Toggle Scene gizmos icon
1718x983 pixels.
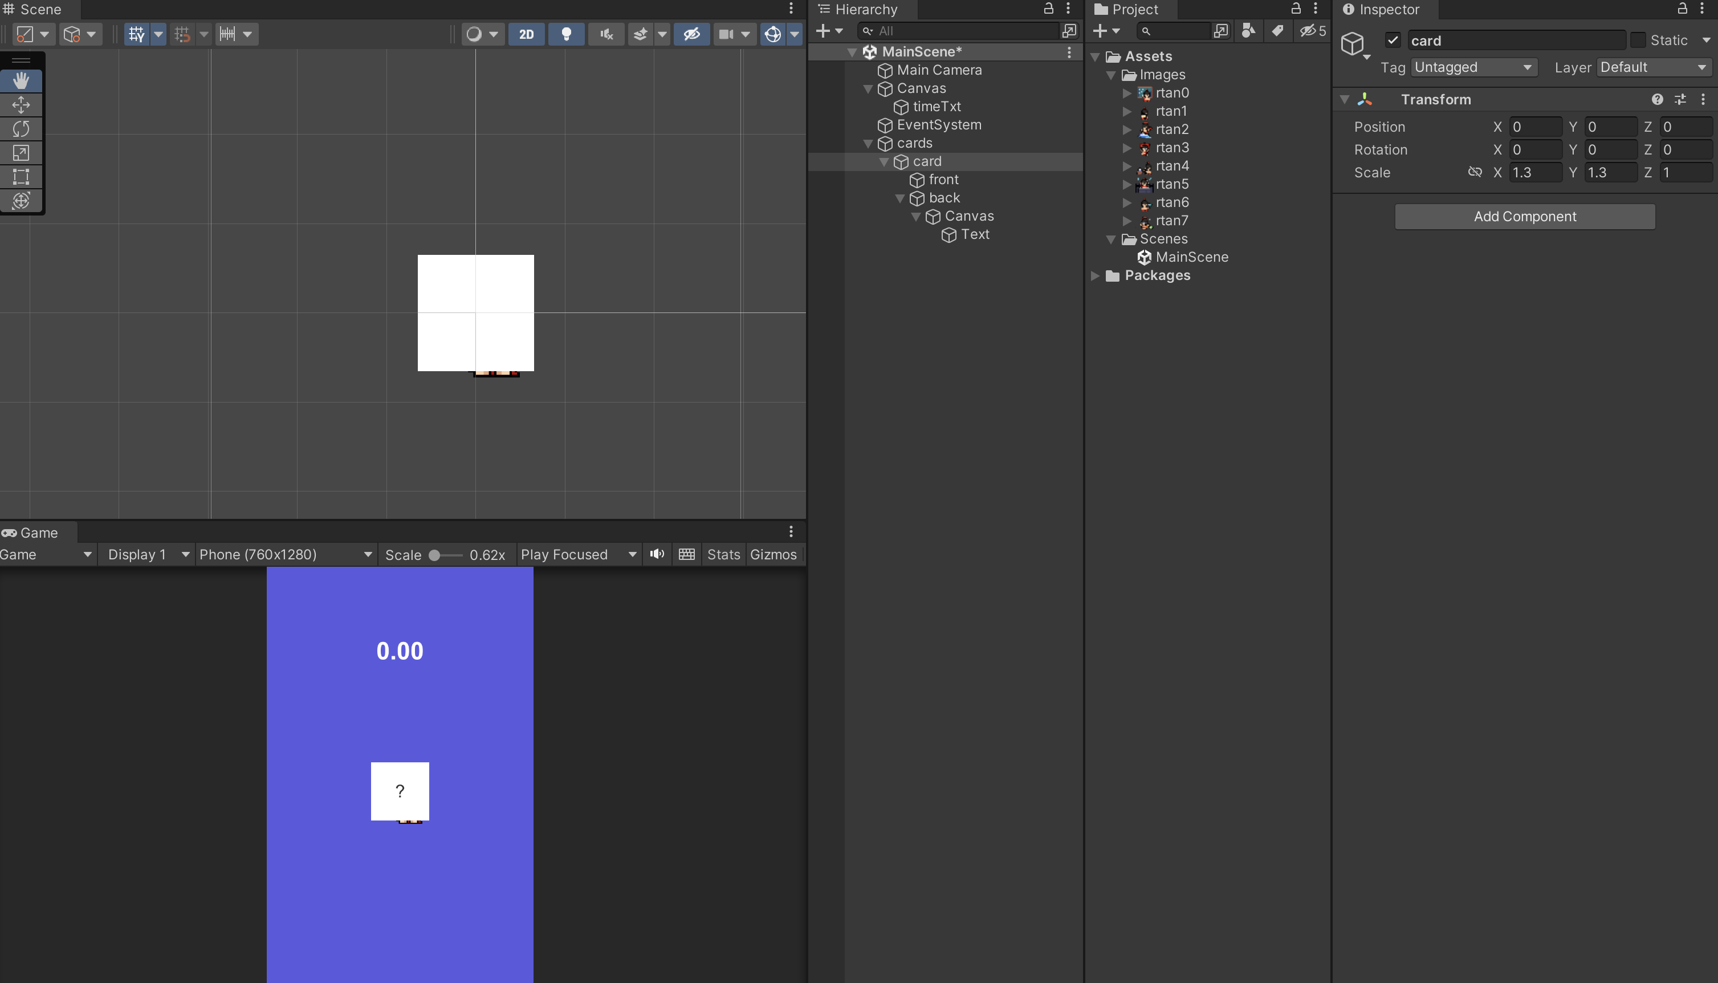772,34
